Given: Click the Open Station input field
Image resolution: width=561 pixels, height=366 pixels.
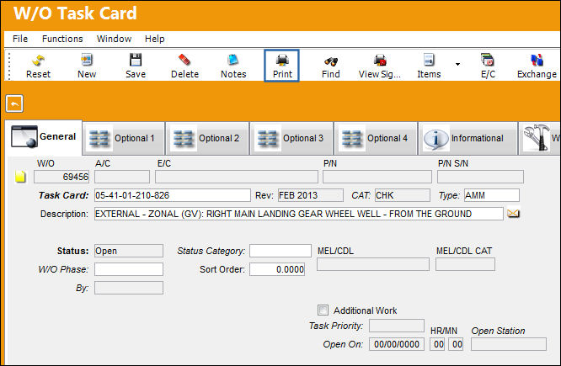Looking at the screenshot, I should [x=509, y=344].
